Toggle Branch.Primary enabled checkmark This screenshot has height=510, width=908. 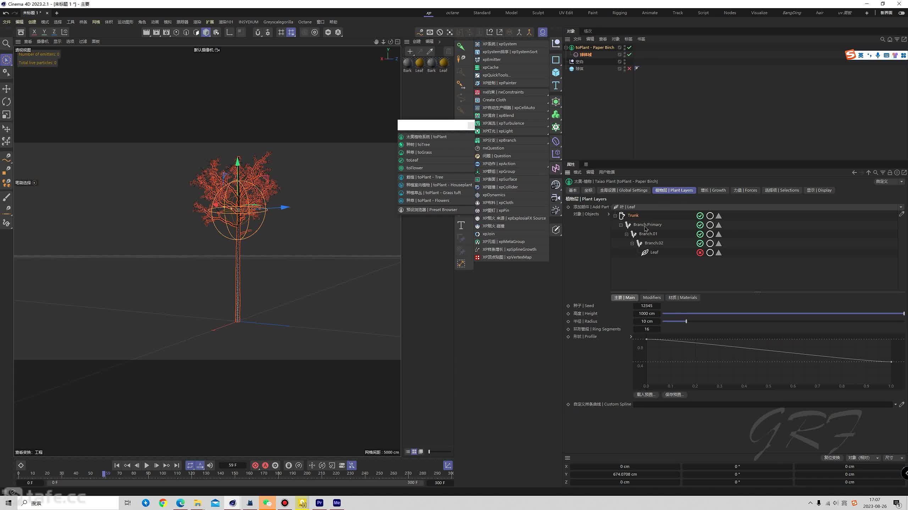tap(700, 225)
